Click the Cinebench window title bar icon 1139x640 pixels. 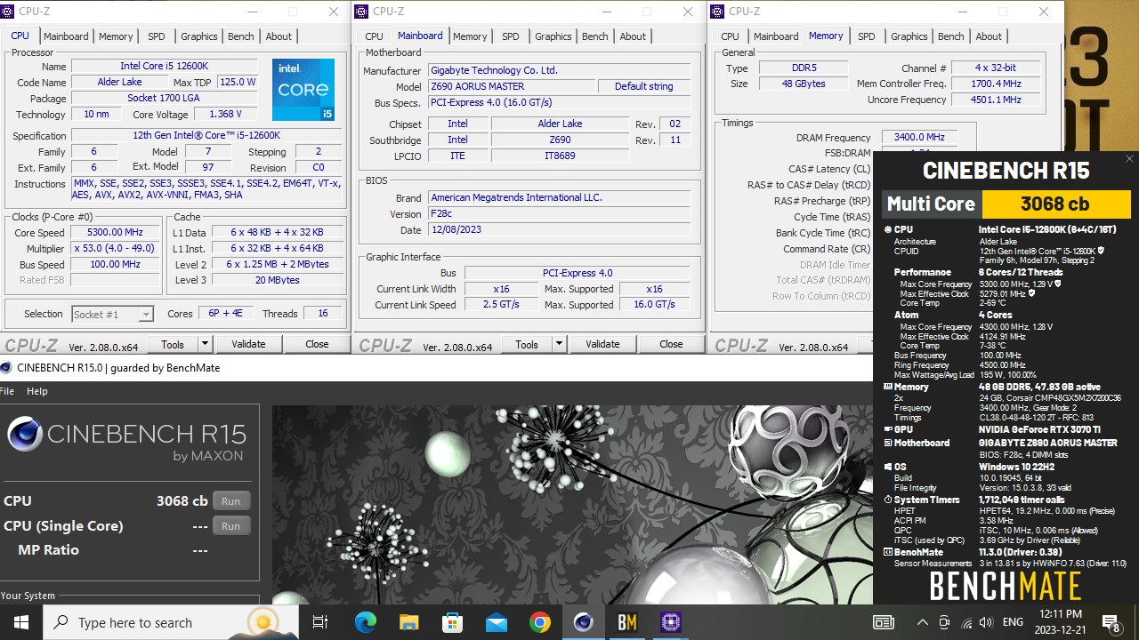pyautogui.click(x=6, y=367)
